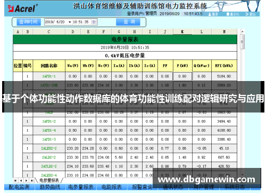Open the 报警查询 bottom tab

pos(142,187)
